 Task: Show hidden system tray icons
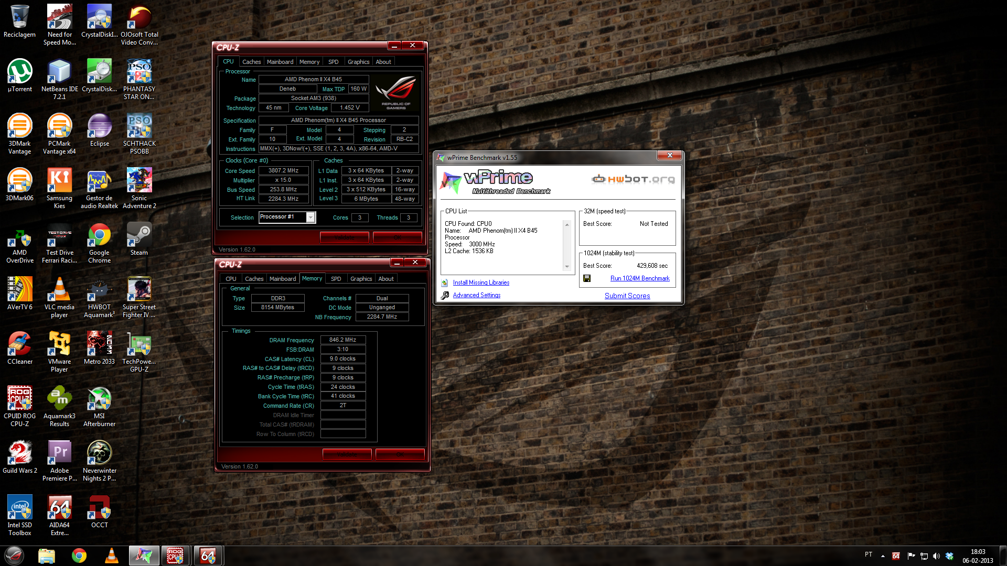click(883, 556)
